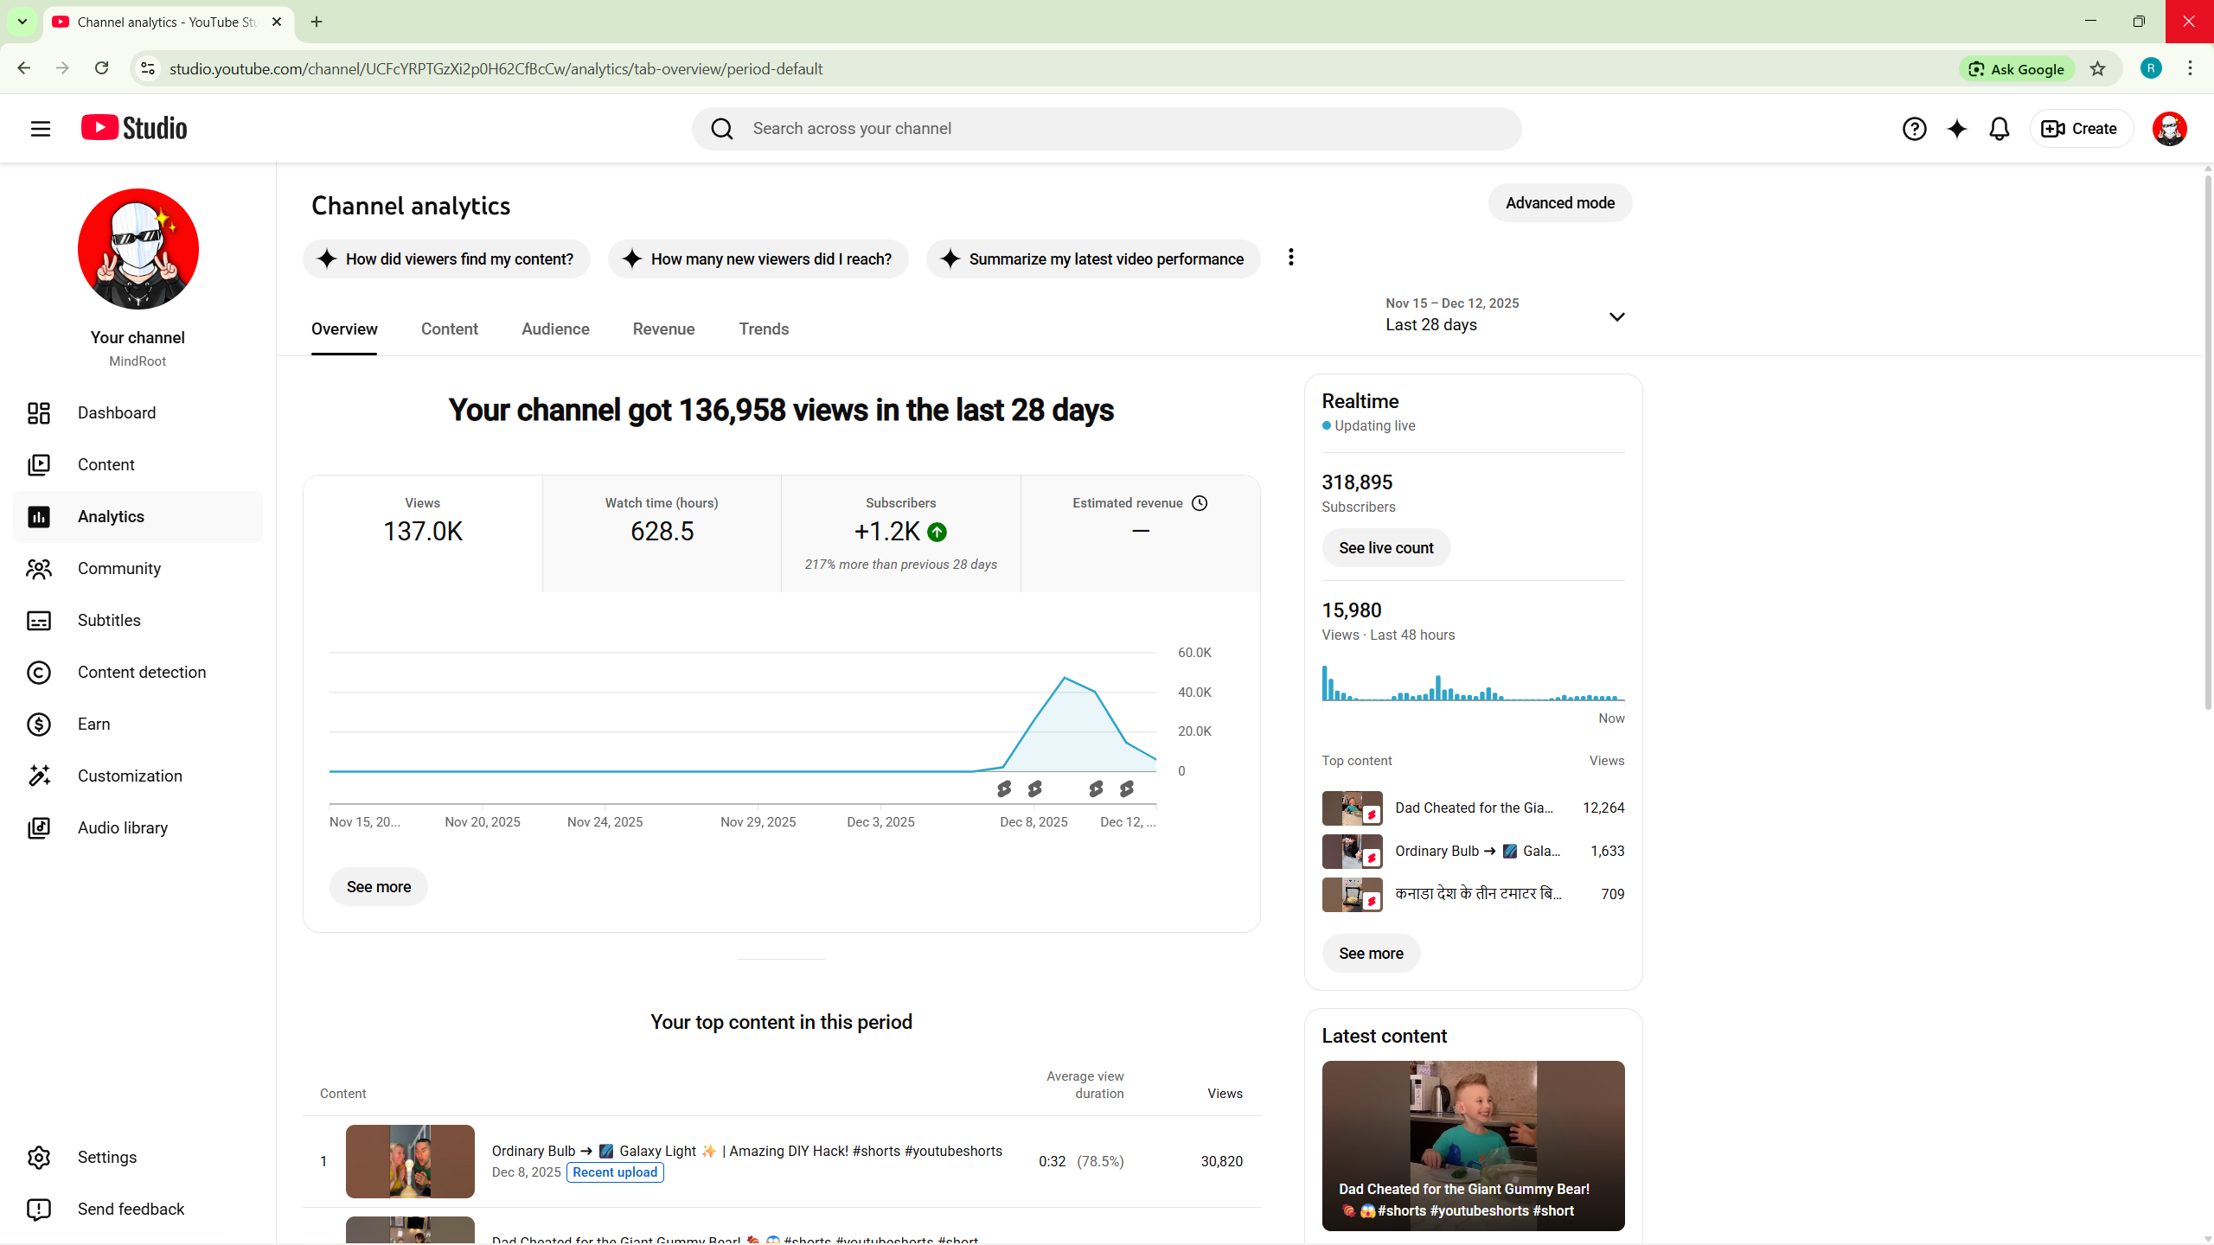Screen dimensions: 2214x1245
Task: Open the Chrome tab search dropdown arrow
Action: pyautogui.click(x=22, y=22)
